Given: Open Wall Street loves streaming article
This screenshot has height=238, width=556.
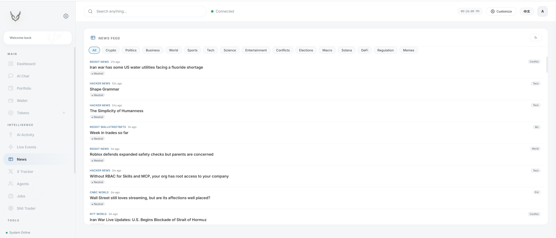Looking at the screenshot, I should click(x=150, y=198).
